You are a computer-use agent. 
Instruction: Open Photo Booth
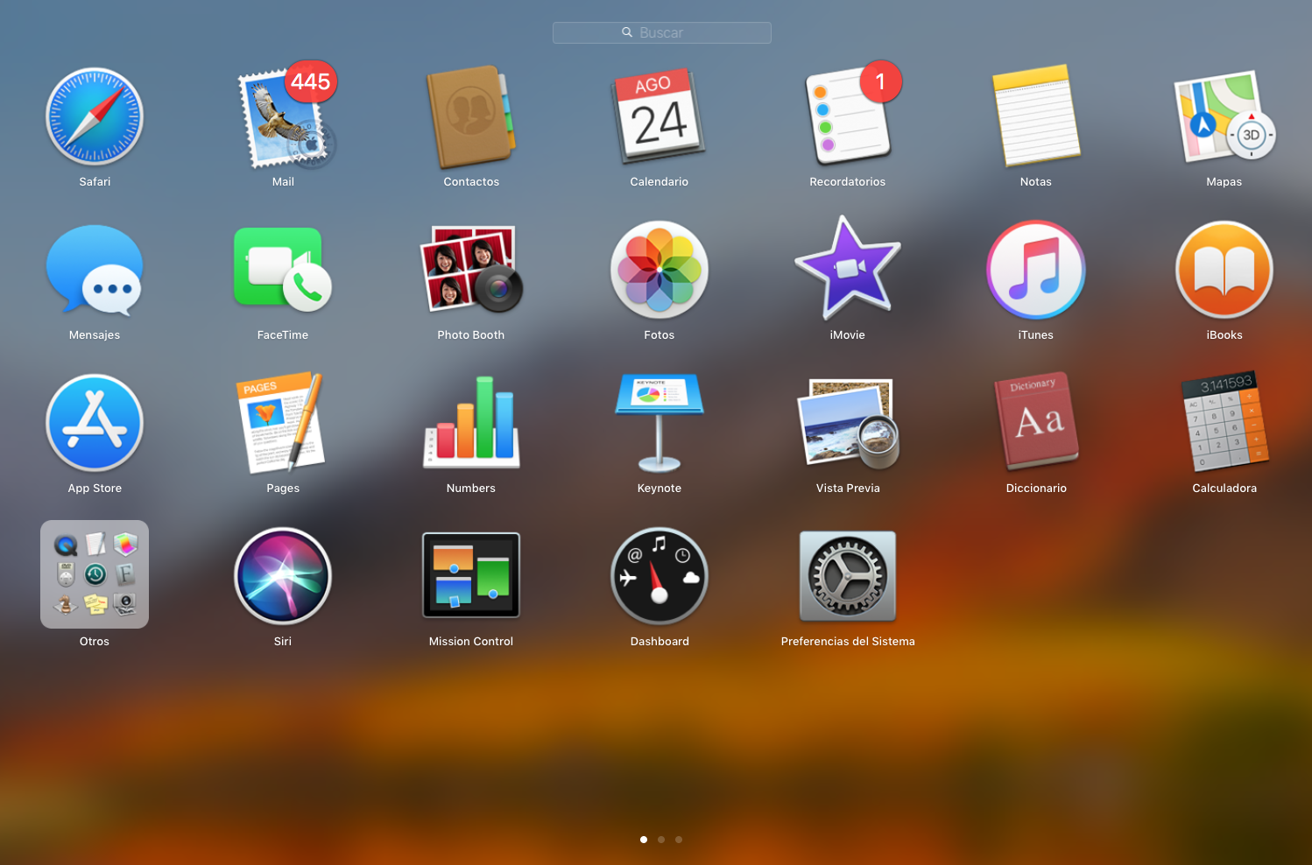point(471,270)
